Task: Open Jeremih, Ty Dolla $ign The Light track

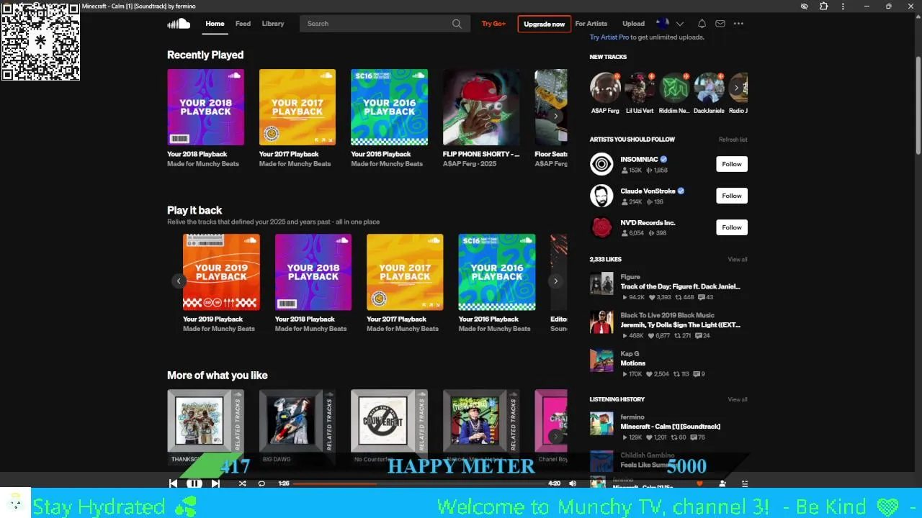Action: click(x=680, y=325)
